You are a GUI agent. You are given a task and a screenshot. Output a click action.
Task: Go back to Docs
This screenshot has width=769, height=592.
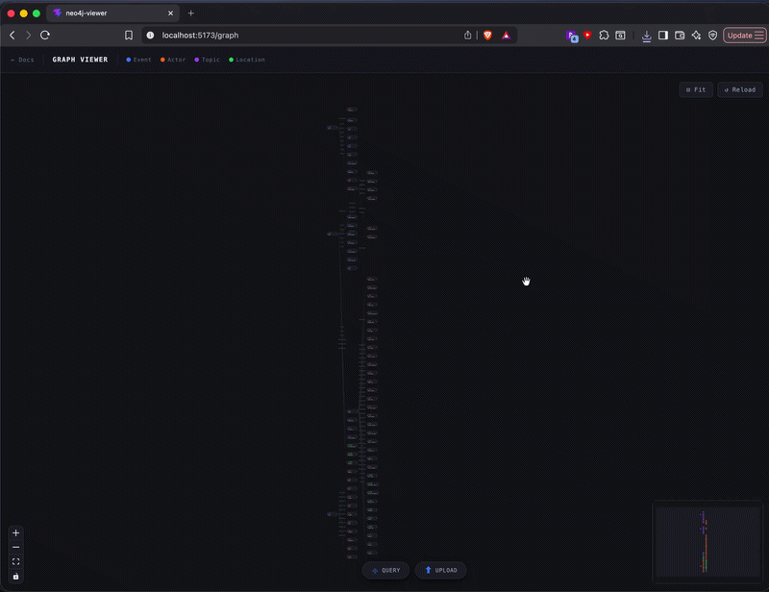click(22, 60)
